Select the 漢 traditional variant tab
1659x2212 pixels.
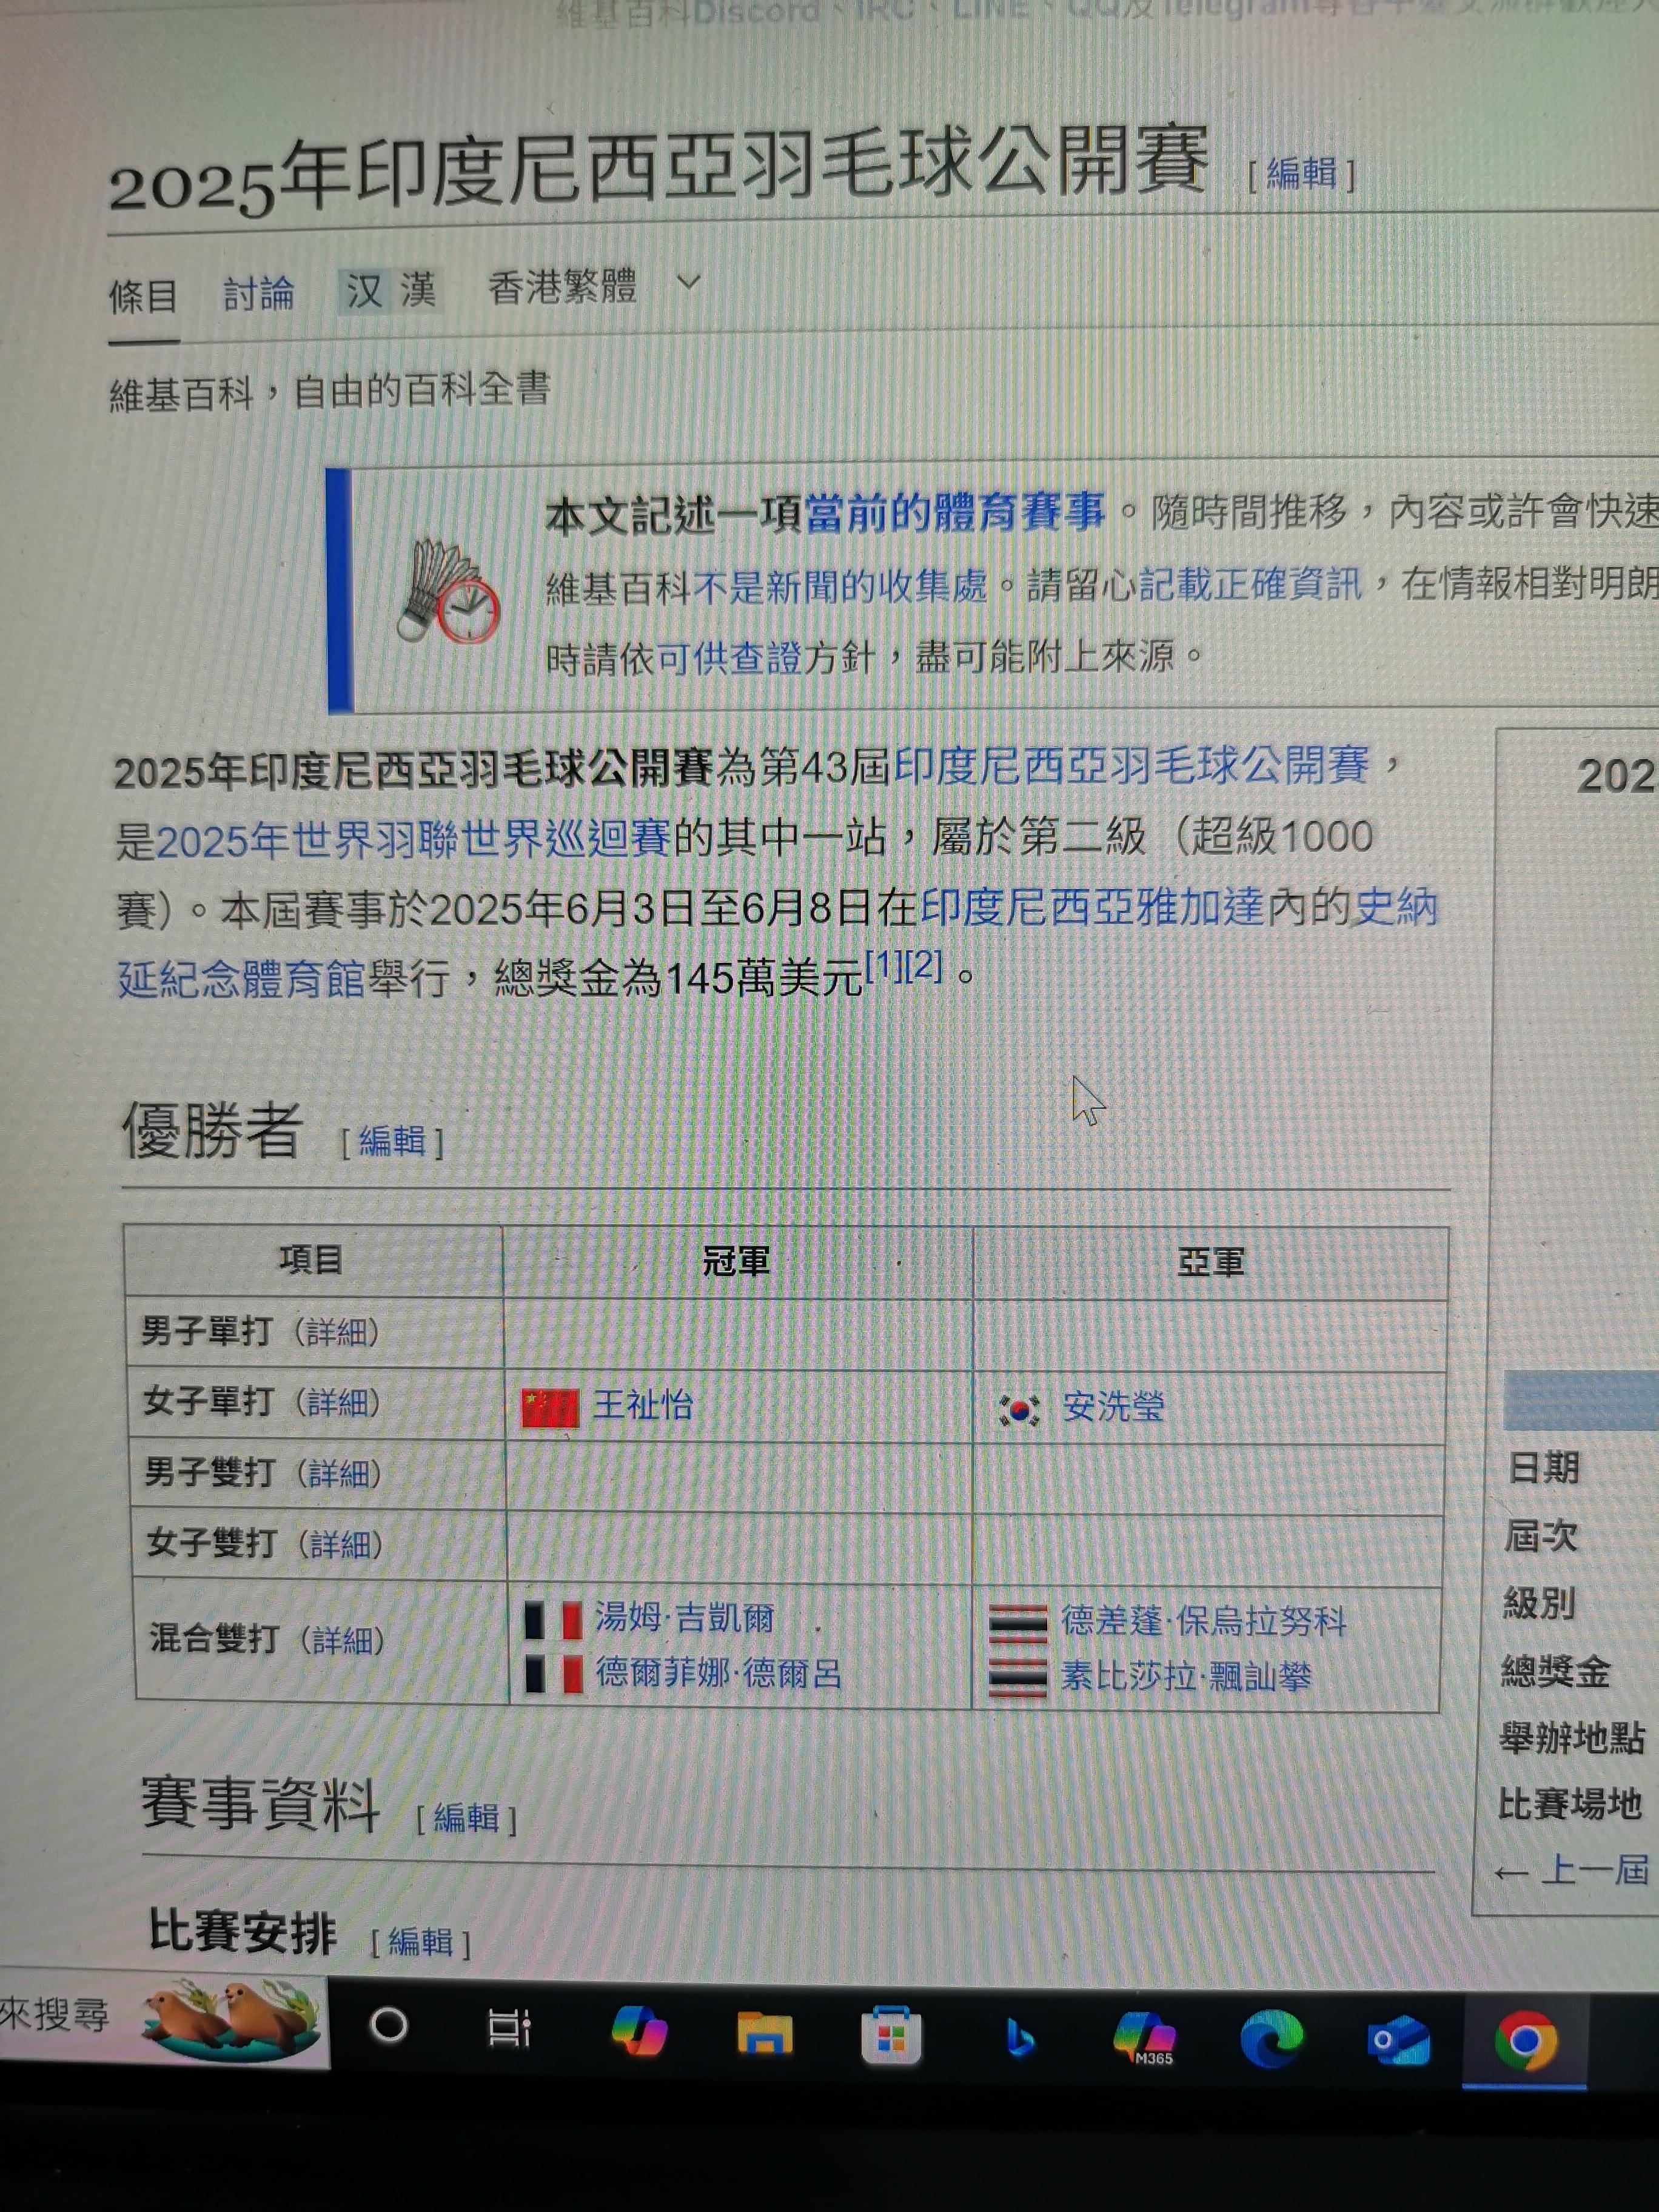click(418, 290)
